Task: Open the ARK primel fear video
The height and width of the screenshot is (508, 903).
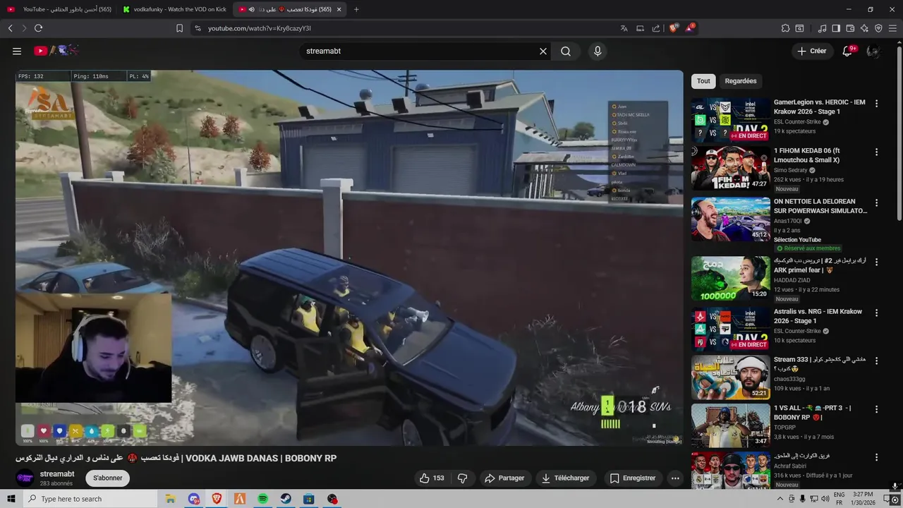Action: tap(730, 278)
